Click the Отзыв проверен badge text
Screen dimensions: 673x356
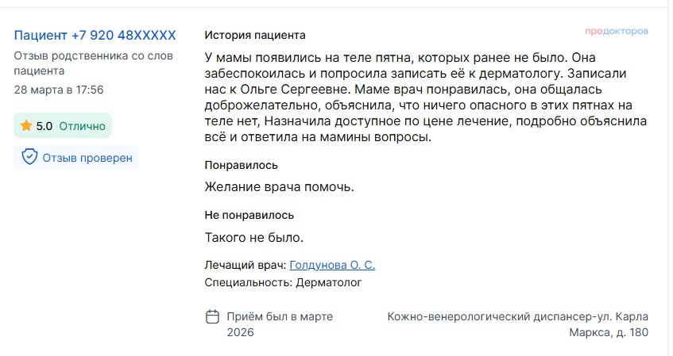click(x=87, y=157)
